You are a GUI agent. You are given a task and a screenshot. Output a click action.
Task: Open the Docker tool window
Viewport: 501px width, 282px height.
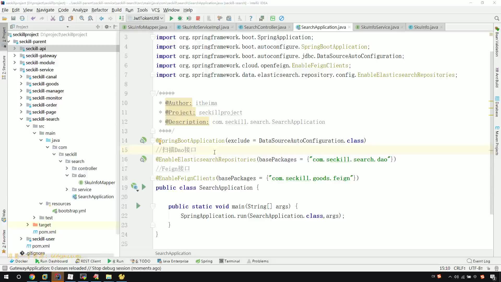tap(19, 261)
